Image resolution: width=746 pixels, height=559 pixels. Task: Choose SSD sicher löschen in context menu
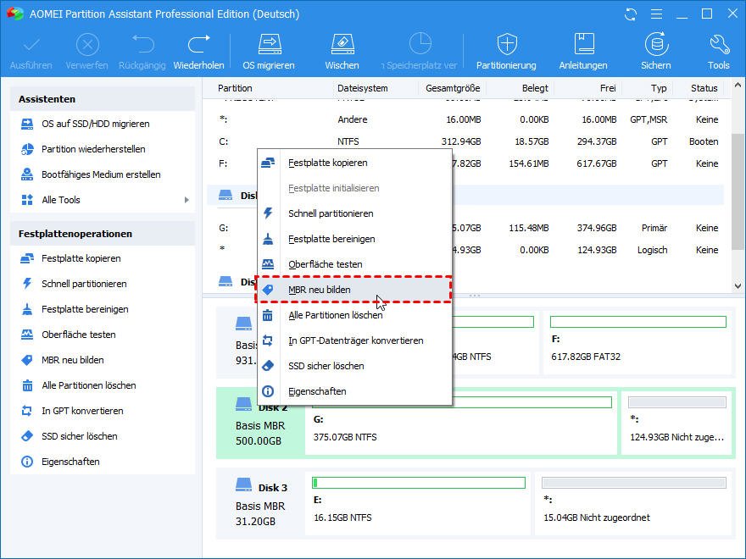click(x=354, y=366)
